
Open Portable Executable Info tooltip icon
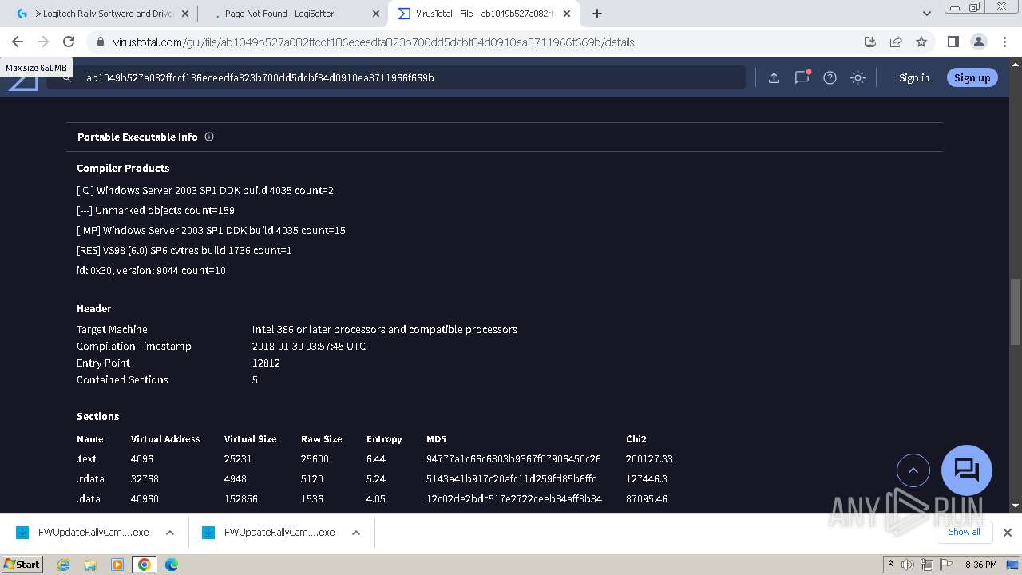tap(209, 137)
